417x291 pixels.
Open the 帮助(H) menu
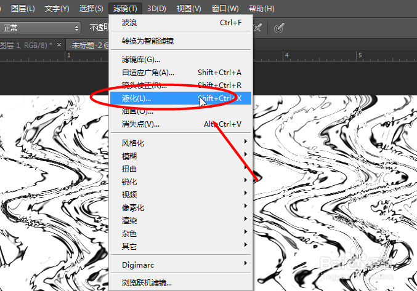261,9
